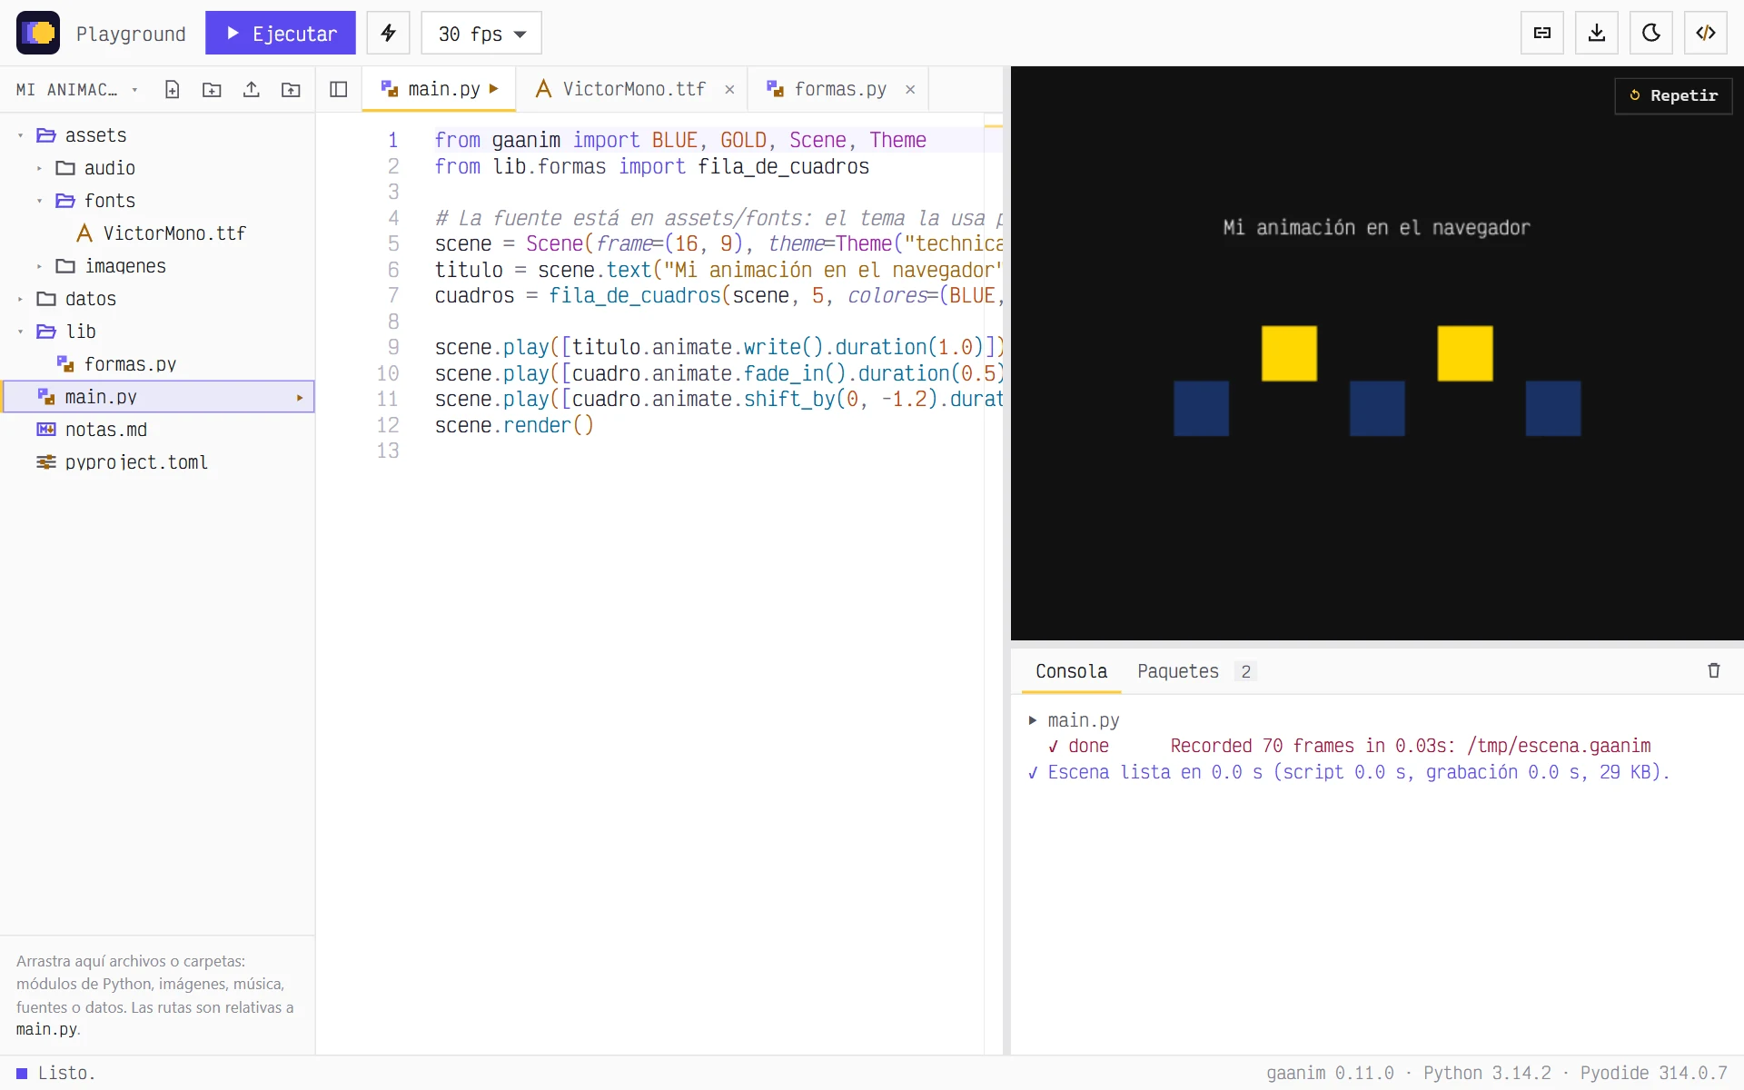
Task: Click Repetir to replay the animation
Action: pos(1673,95)
